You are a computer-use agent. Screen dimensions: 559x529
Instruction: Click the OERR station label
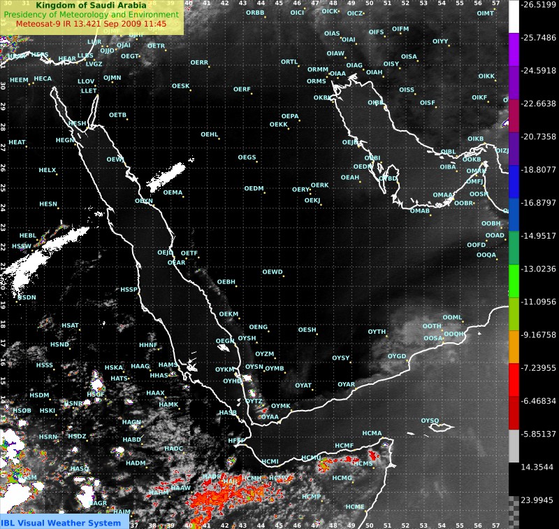click(199, 62)
